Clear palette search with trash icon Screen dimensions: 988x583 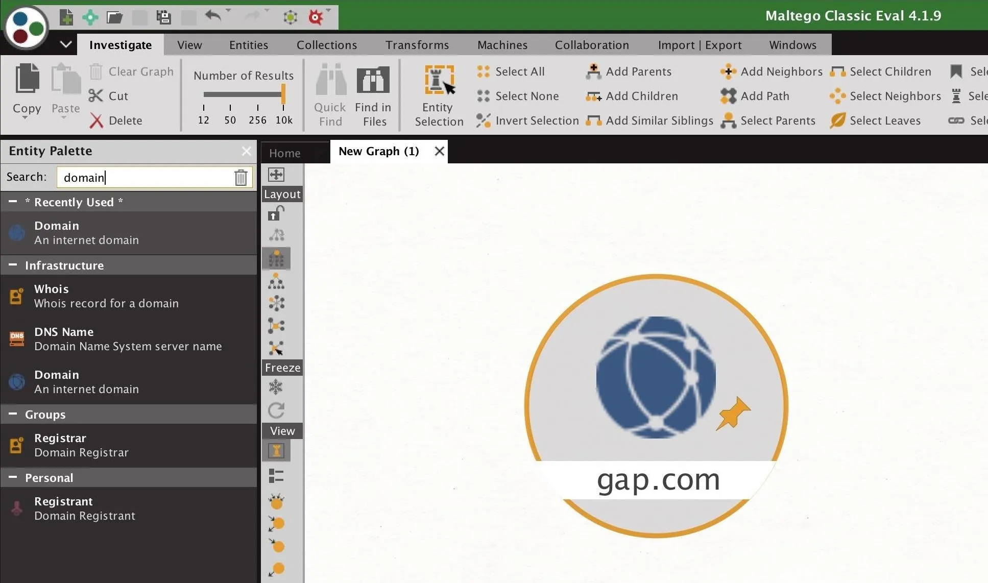[241, 177]
